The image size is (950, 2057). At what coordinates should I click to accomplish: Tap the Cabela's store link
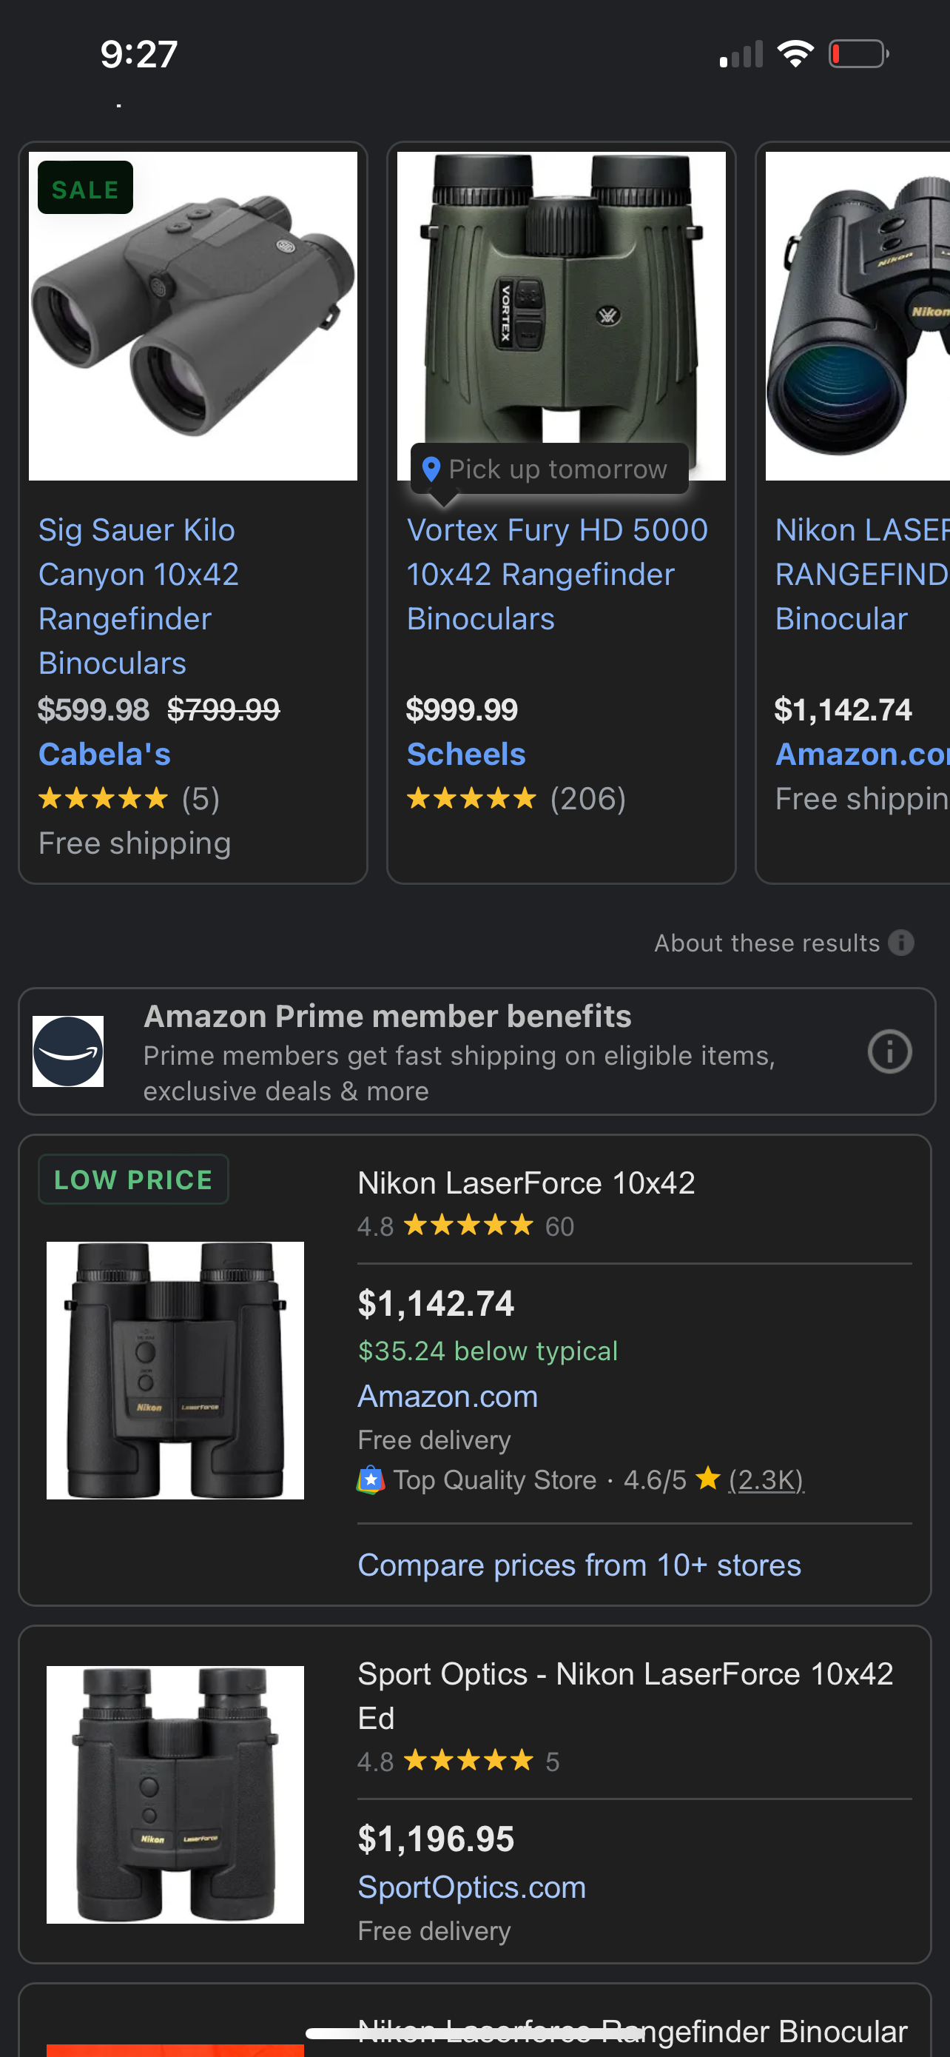[x=104, y=754]
